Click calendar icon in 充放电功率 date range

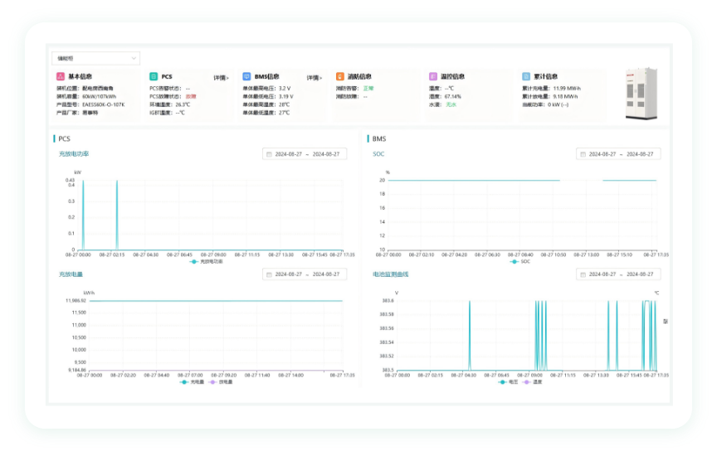click(x=270, y=154)
